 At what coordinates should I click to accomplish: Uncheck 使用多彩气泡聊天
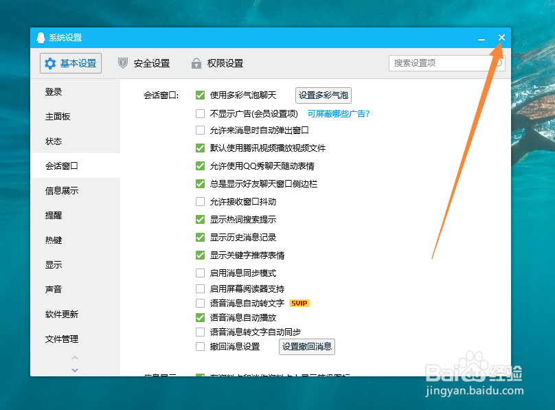tap(200, 95)
